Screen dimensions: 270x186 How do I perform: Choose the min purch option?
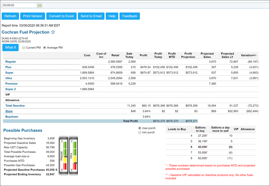140,132
